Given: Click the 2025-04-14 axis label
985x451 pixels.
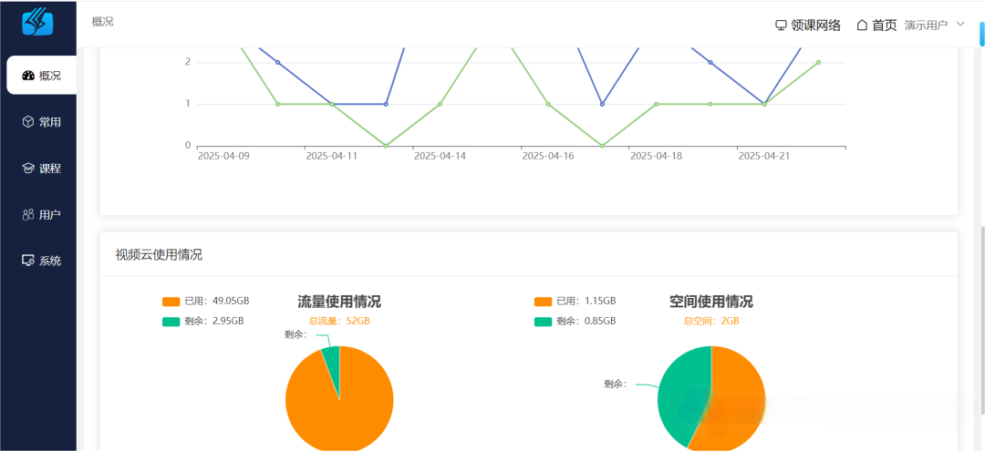Looking at the screenshot, I should click(440, 156).
